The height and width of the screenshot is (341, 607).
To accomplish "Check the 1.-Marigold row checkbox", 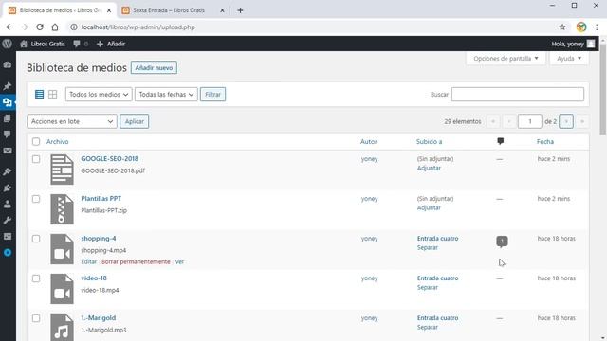I will coord(36,318).
